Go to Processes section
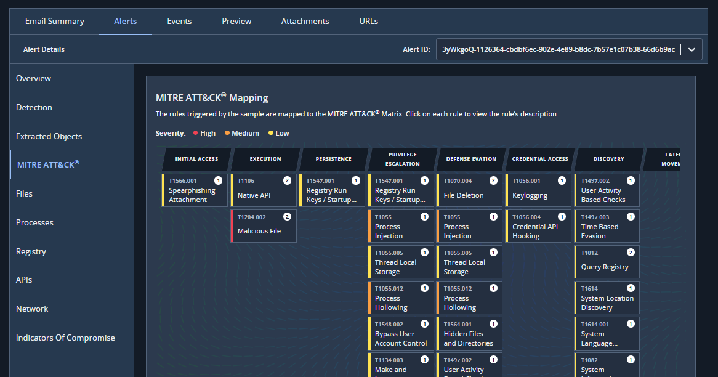718x377 pixels. (x=35, y=222)
